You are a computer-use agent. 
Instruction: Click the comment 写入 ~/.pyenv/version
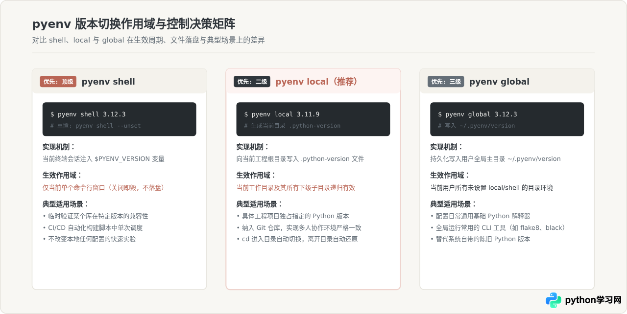pyautogui.click(x=477, y=126)
